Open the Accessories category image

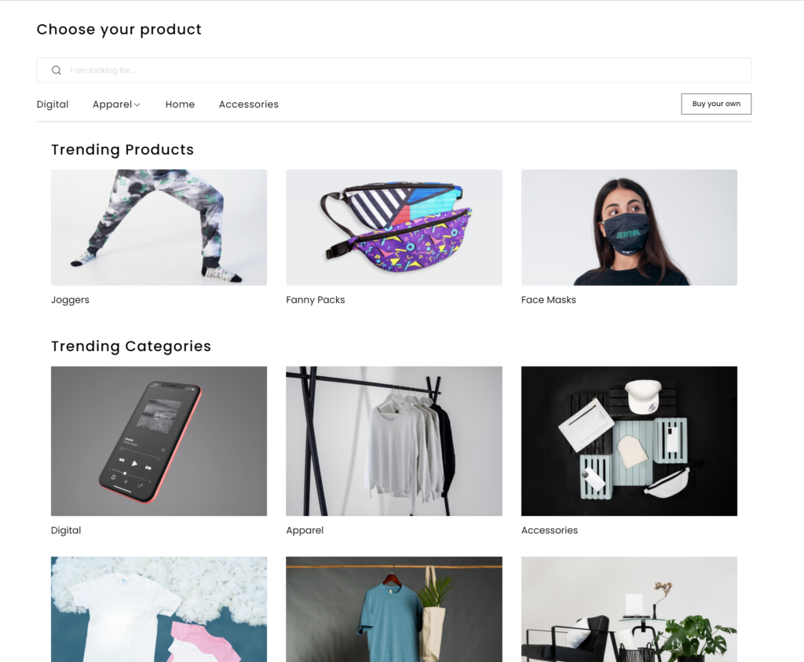pyautogui.click(x=629, y=441)
